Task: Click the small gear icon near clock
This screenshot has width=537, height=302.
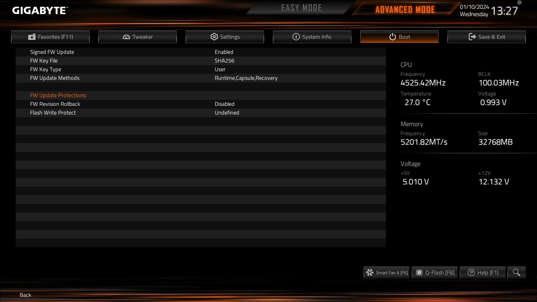Action: [x=519, y=3]
